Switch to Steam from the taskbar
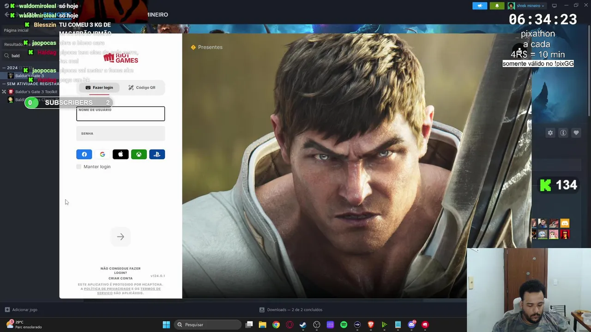 [303, 325]
